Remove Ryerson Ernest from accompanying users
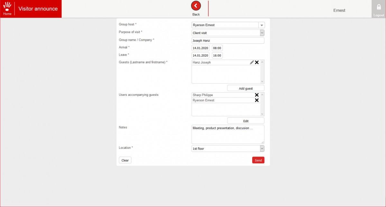The image size is (386, 207). tap(257, 100)
